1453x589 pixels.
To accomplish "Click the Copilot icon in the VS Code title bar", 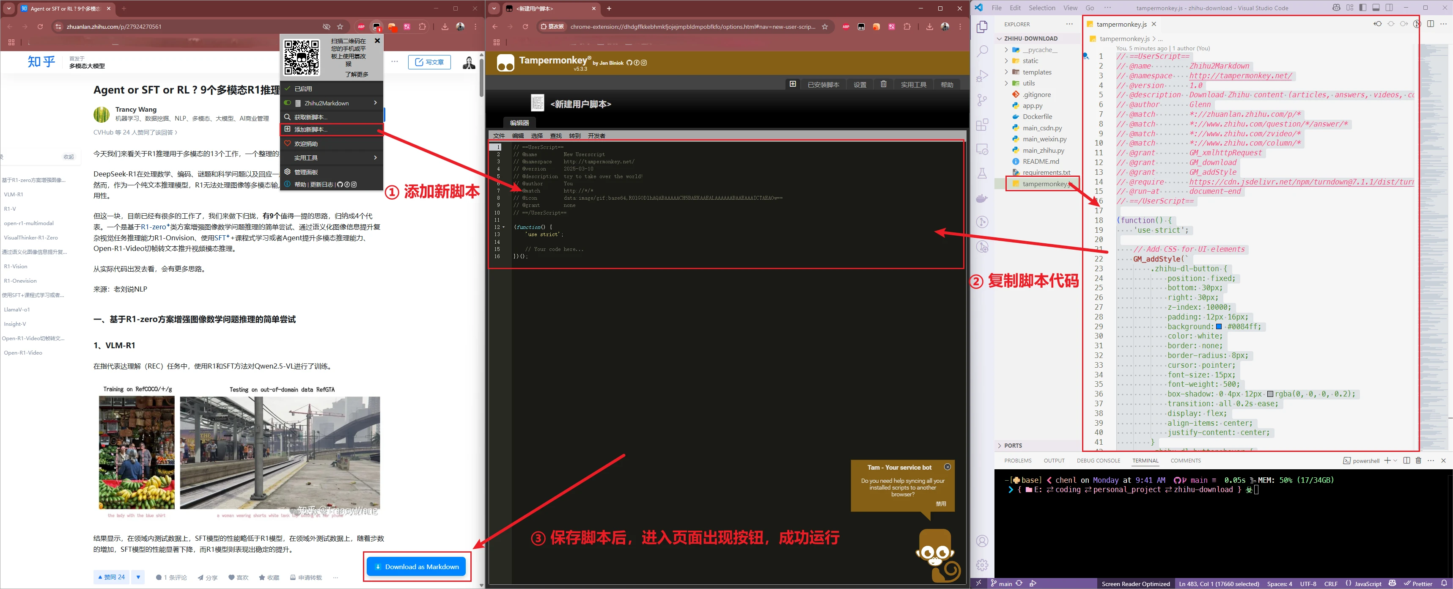I will tap(1336, 8).
